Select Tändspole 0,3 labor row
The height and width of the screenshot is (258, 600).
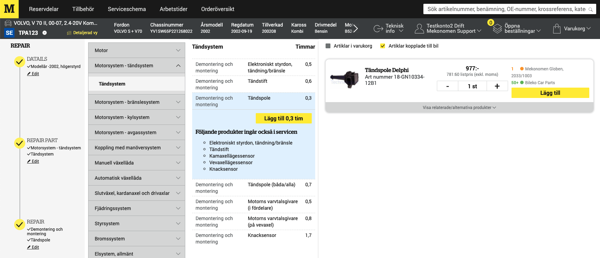pos(254,101)
